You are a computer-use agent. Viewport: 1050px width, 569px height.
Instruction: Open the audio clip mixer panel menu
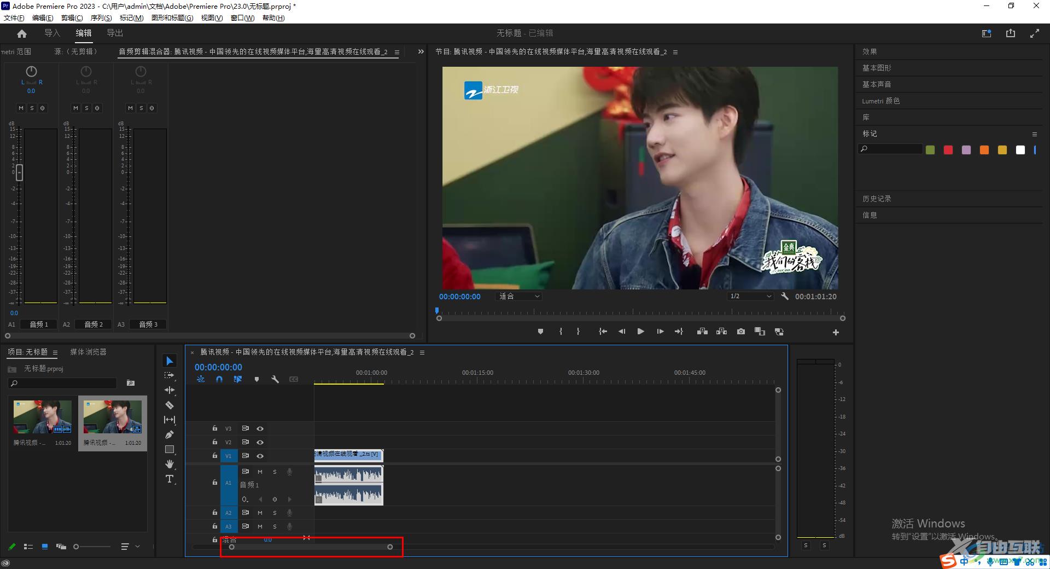tap(396, 52)
